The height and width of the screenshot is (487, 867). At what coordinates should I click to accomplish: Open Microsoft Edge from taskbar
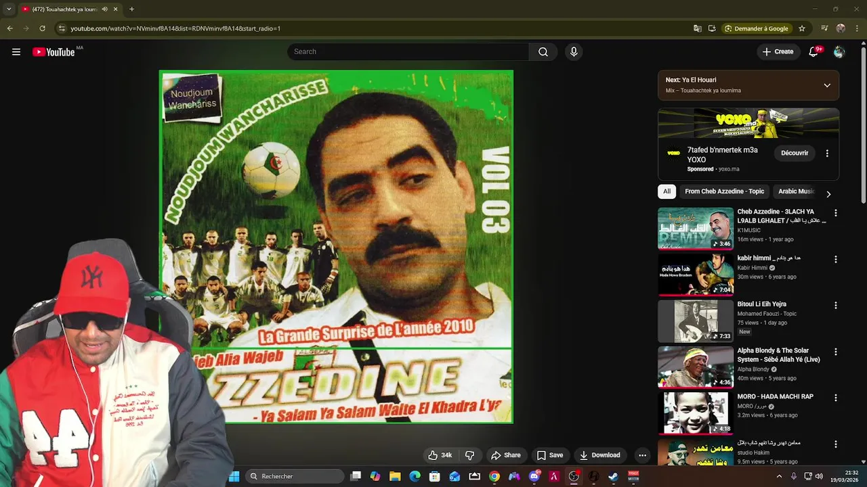point(415,476)
